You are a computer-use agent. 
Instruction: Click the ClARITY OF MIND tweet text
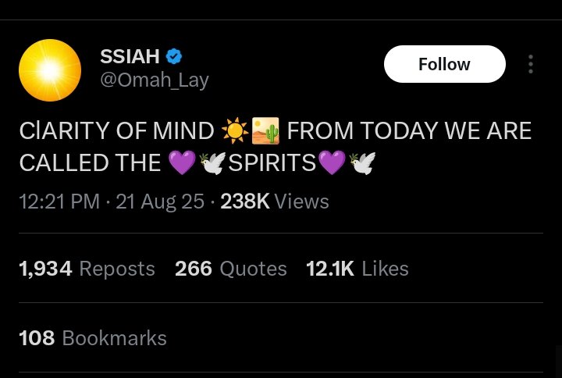(x=116, y=130)
